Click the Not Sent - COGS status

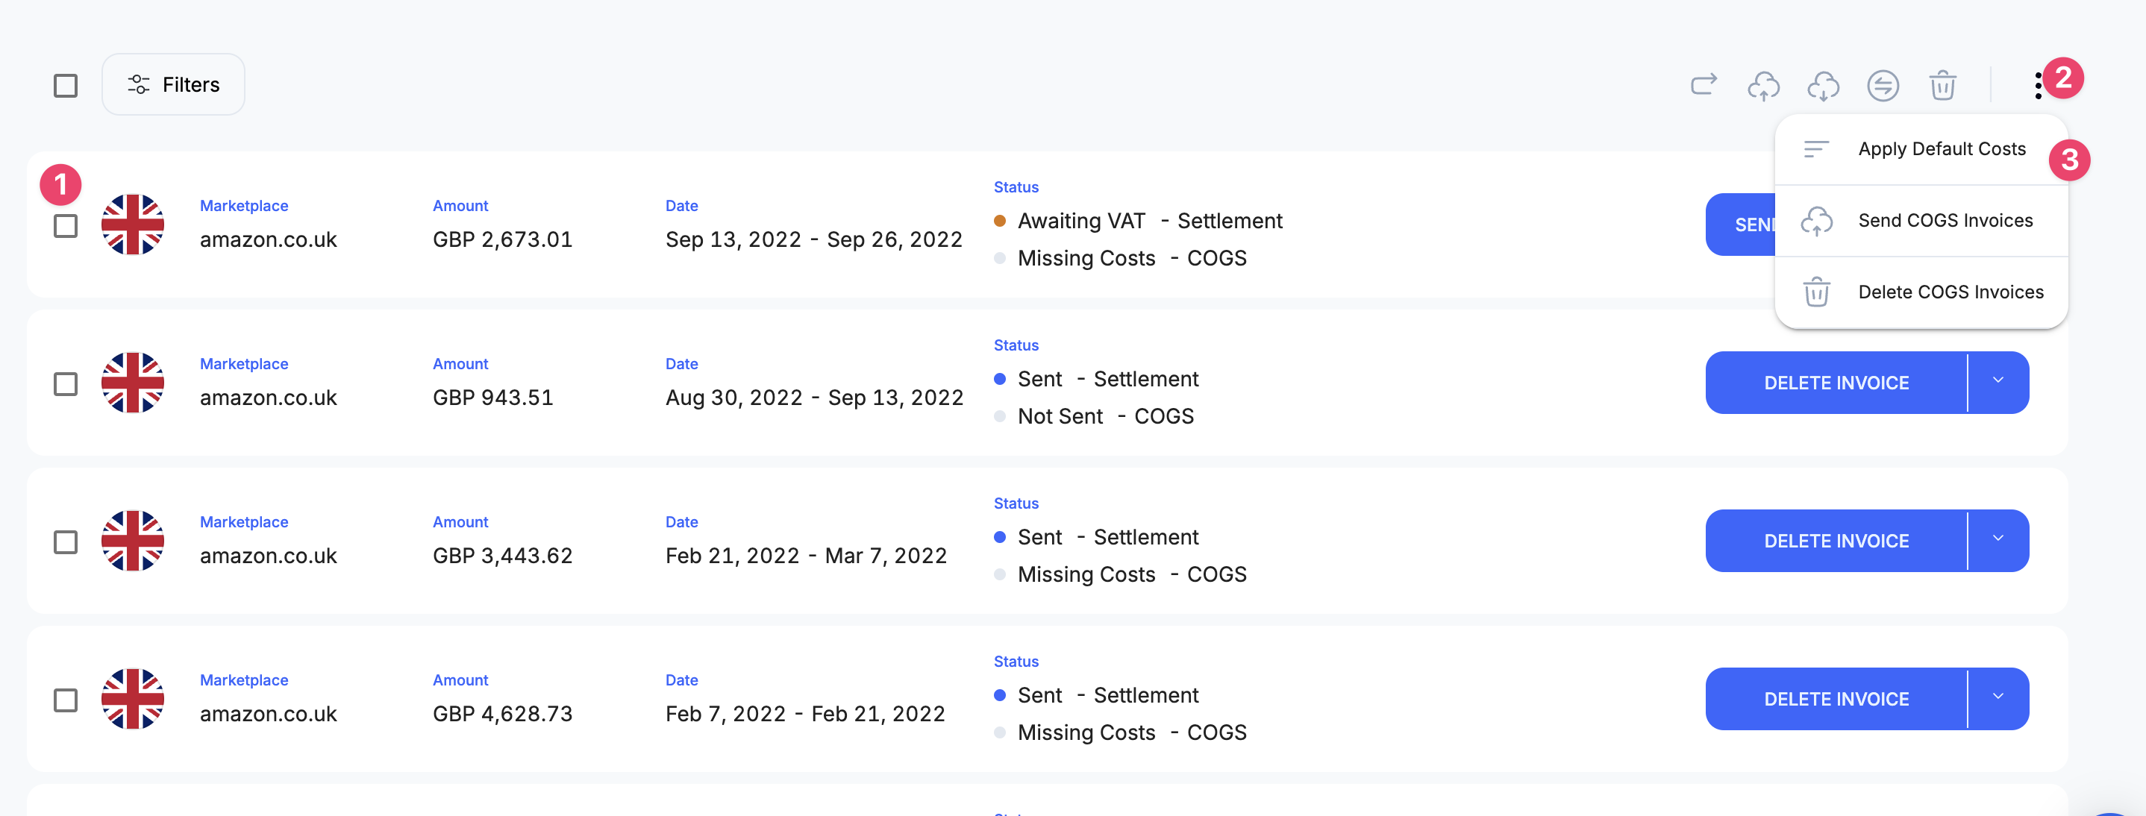pos(1094,416)
